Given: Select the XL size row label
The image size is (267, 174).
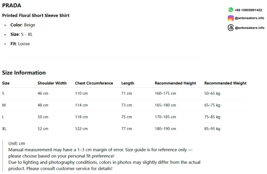Looking at the screenshot, I should 4,129.
